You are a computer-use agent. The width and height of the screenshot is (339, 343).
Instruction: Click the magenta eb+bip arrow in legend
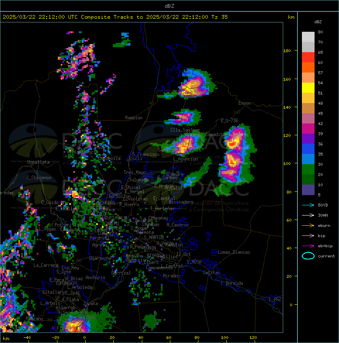[308, 246]
